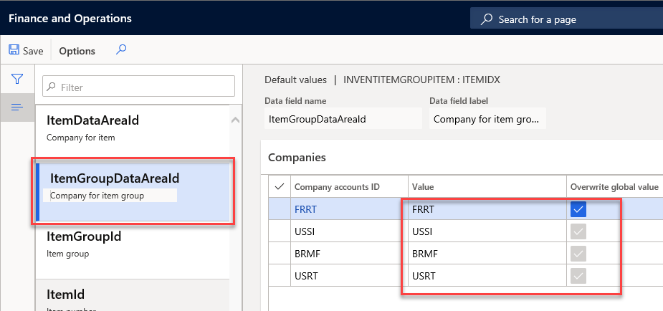The width and height of the screenshot is (663, 311).
Task: Click the list scroll-up chevron
Action: [236, 120]
